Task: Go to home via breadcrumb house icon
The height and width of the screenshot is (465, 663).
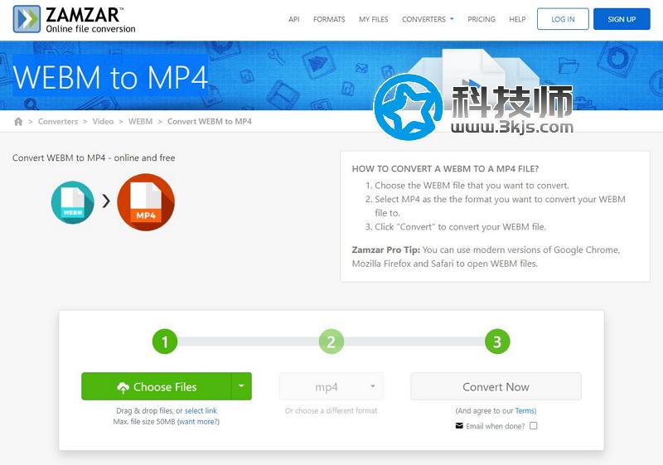Action: (18, 122)
